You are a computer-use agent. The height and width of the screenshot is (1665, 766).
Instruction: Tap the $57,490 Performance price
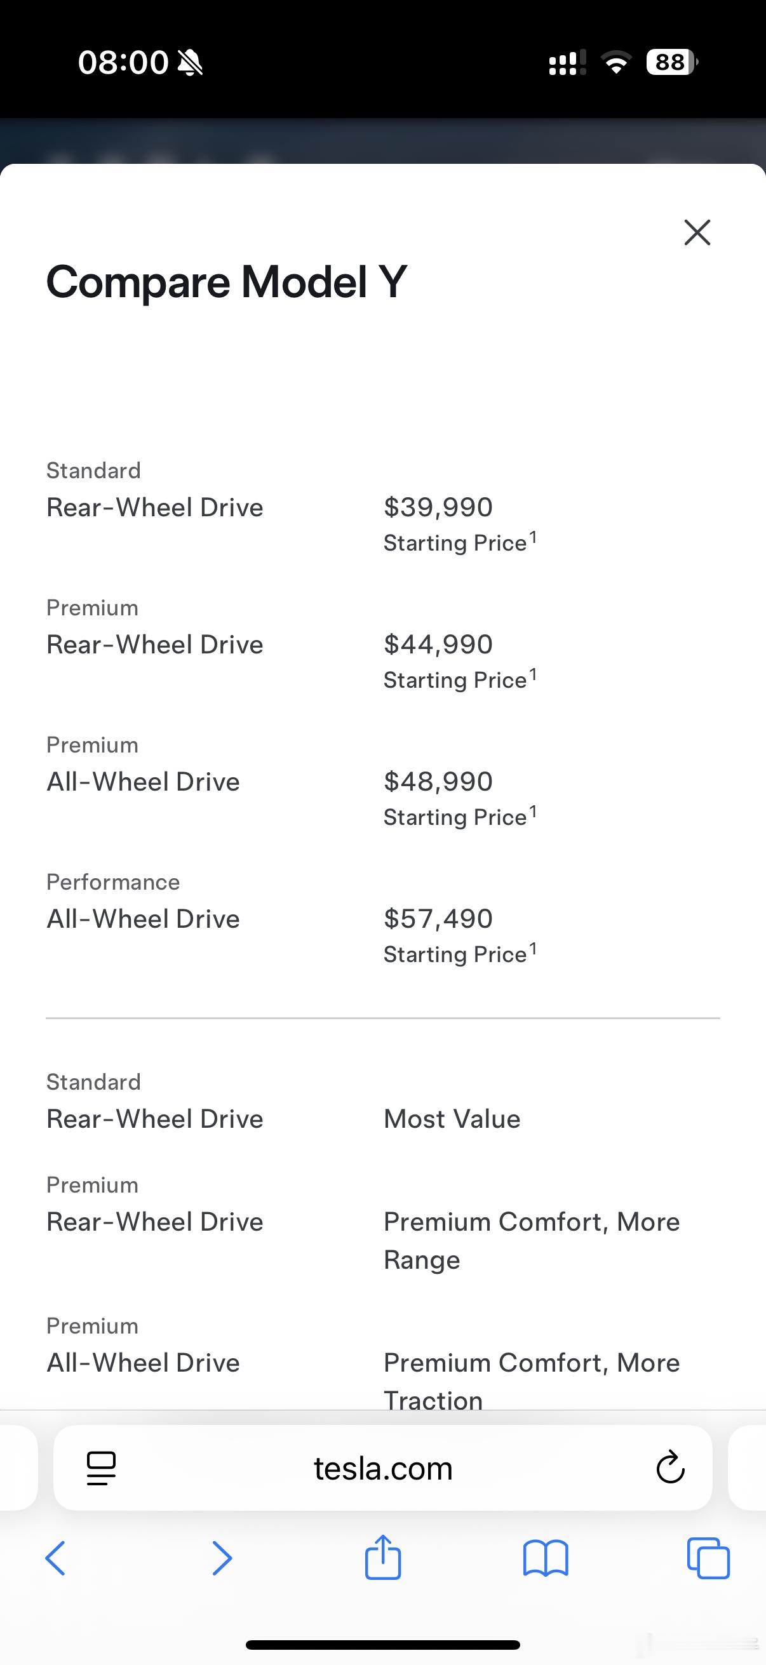438,918
